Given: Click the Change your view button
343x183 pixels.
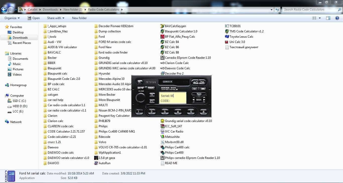Looking at the screenshot, I should pos(314,18).
